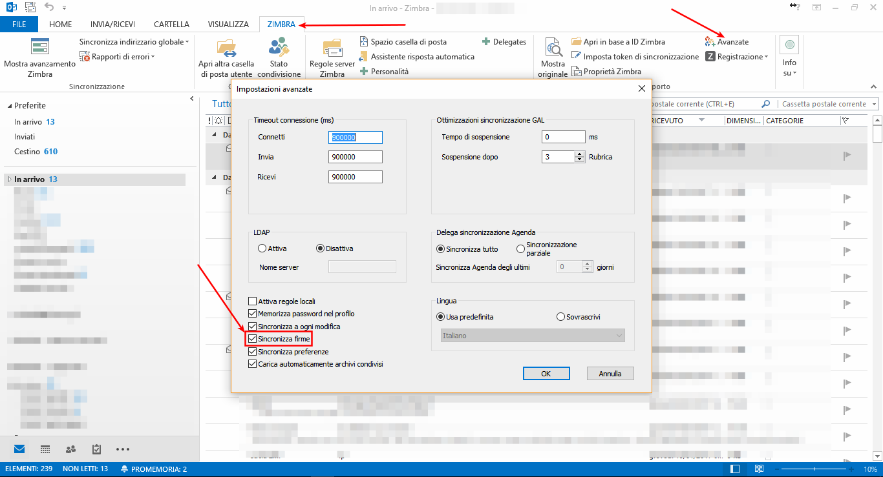This screenshot has height=477, width=883.
Task: Click Personalità in the ribbon
Action: 384,72
